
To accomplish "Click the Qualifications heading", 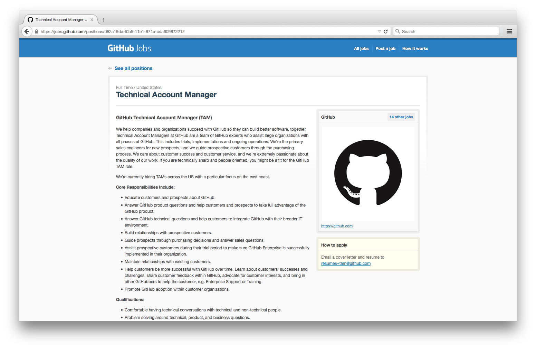I will pyautogui.click(x=130, y=300).
